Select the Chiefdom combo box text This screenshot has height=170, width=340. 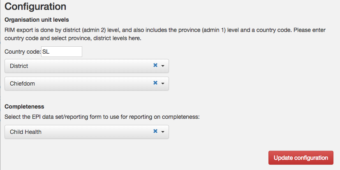pos(22,84)
